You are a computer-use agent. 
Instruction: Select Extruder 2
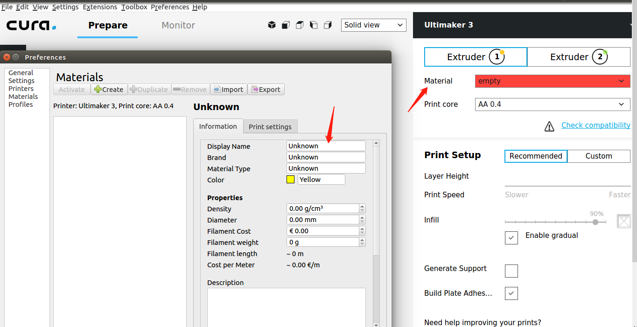coord(579,57)
